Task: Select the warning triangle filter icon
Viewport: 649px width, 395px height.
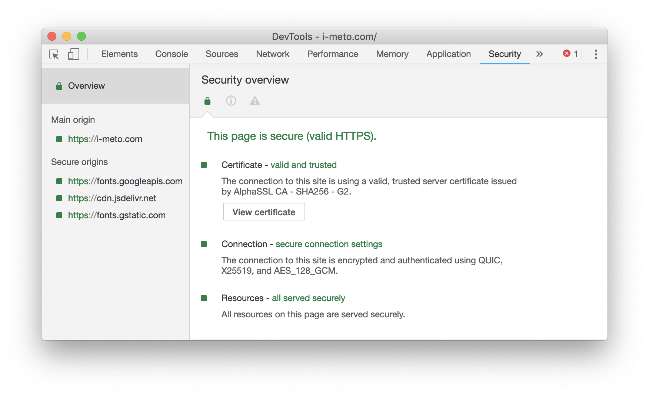Action: [x=255, y=101]
